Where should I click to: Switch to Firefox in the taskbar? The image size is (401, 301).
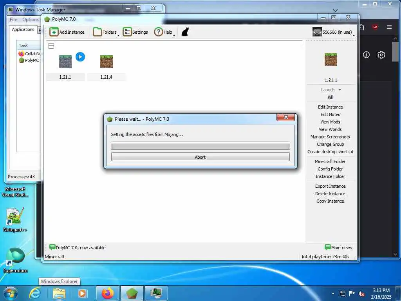pos(108,293)
